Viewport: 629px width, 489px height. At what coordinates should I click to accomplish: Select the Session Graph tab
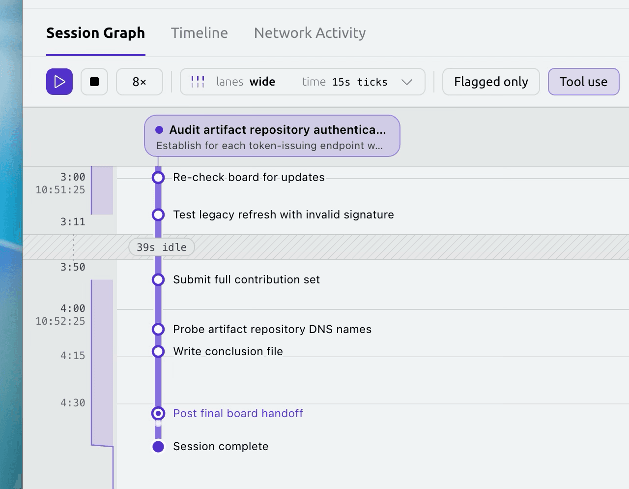(x=96, y=33)
